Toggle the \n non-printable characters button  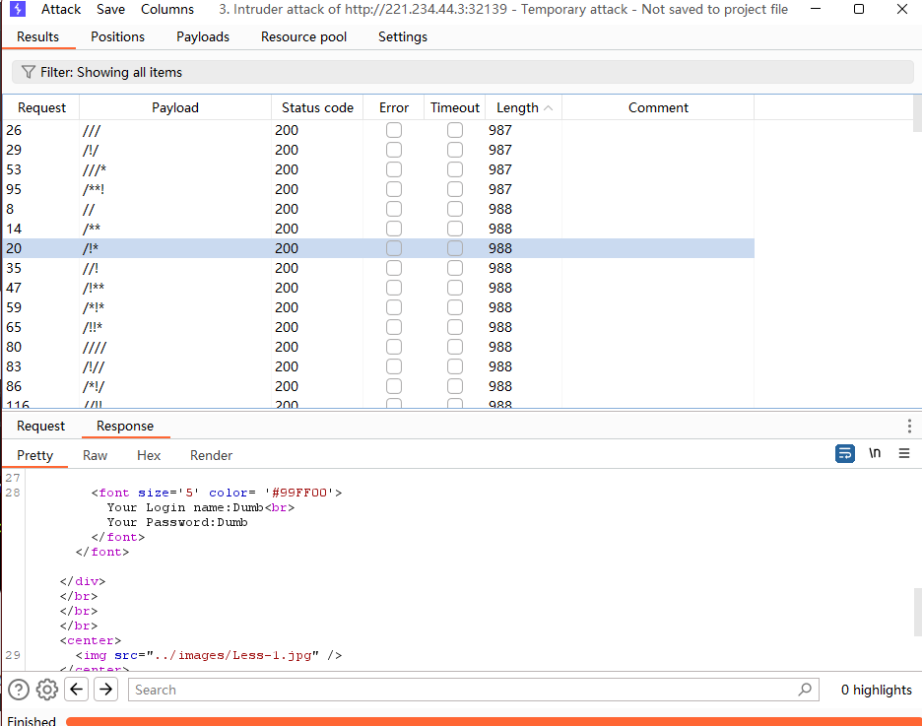pos(875,454)
